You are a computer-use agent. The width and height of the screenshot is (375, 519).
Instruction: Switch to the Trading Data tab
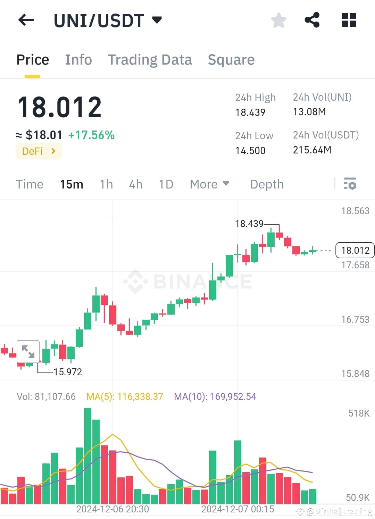pos(150,60)
